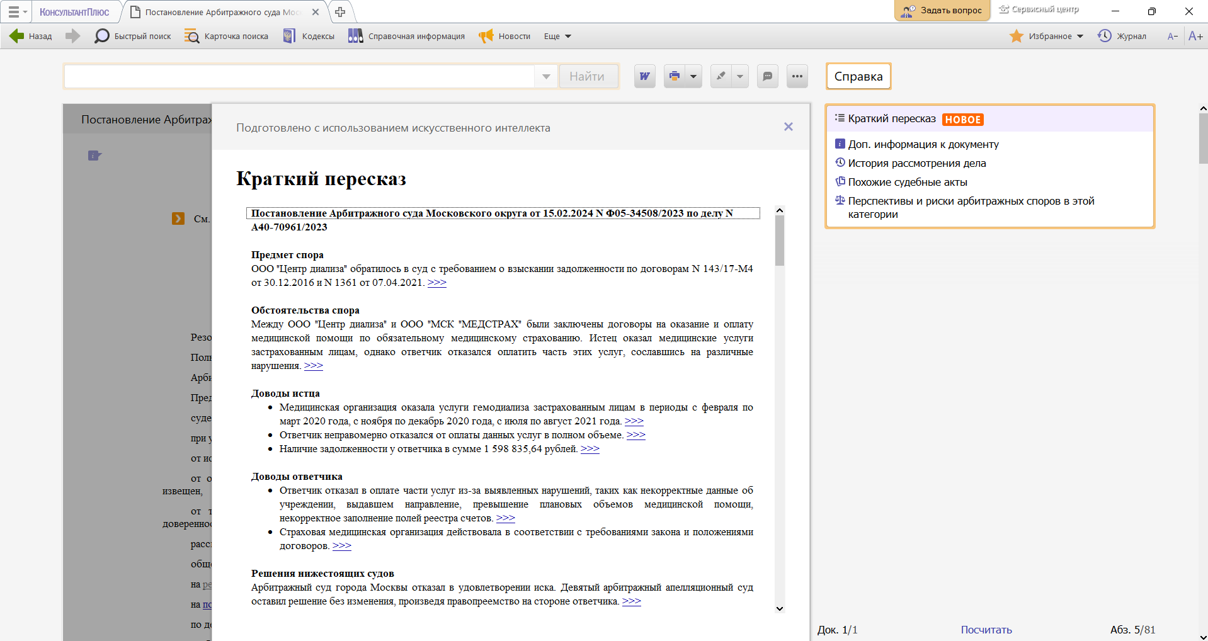This screenshot has height=641, width=1208.
Task: Click the bookmark pin icon
Action: 721,76
